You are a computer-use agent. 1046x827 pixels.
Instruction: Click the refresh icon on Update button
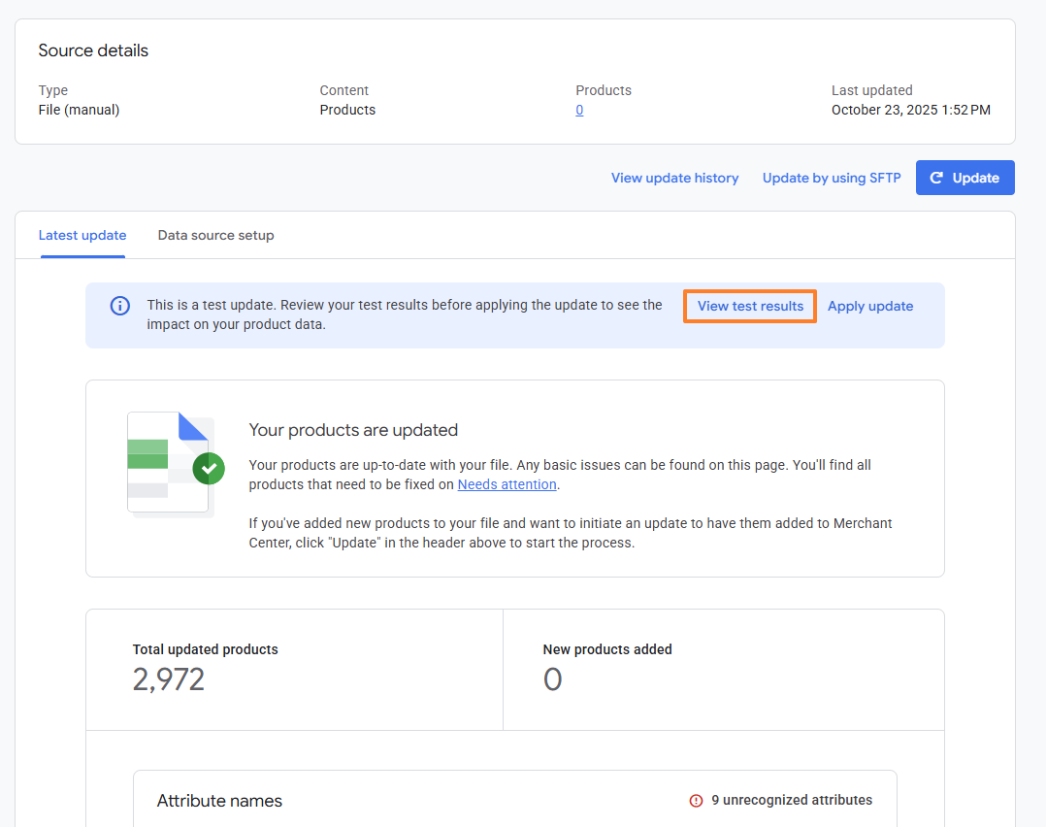pos(936,178)
